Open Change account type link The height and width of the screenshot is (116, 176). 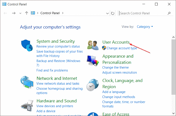tap(122, 48)
